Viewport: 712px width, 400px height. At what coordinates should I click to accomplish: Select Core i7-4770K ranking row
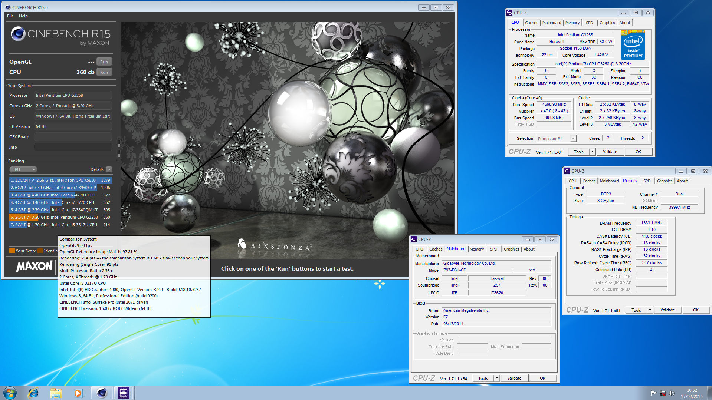coord(60,195)
